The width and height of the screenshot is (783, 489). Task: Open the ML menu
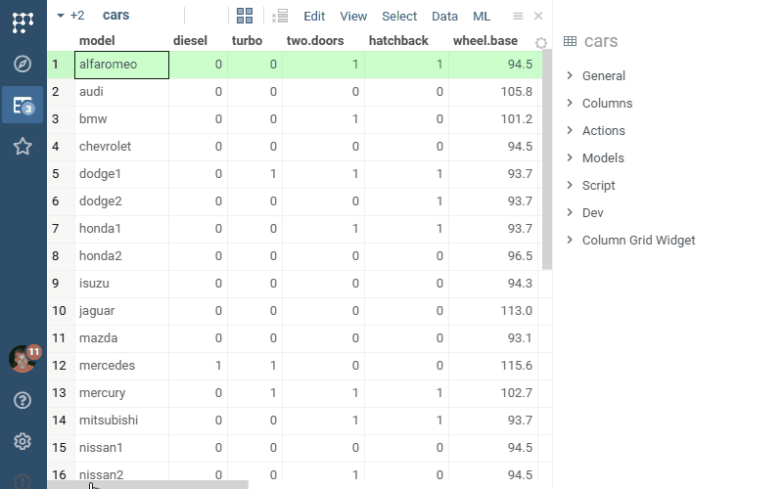click(482, 17)
